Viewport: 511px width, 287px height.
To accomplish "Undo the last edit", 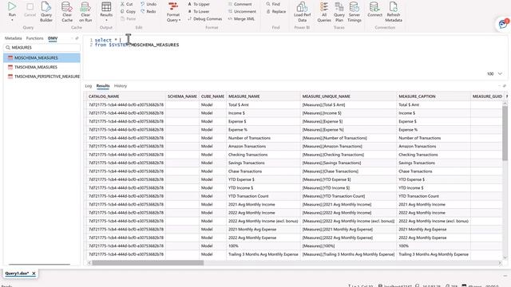I will [x=149, y=4].
